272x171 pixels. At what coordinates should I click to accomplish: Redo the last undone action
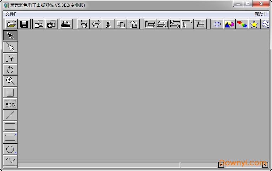coord(96,24)
